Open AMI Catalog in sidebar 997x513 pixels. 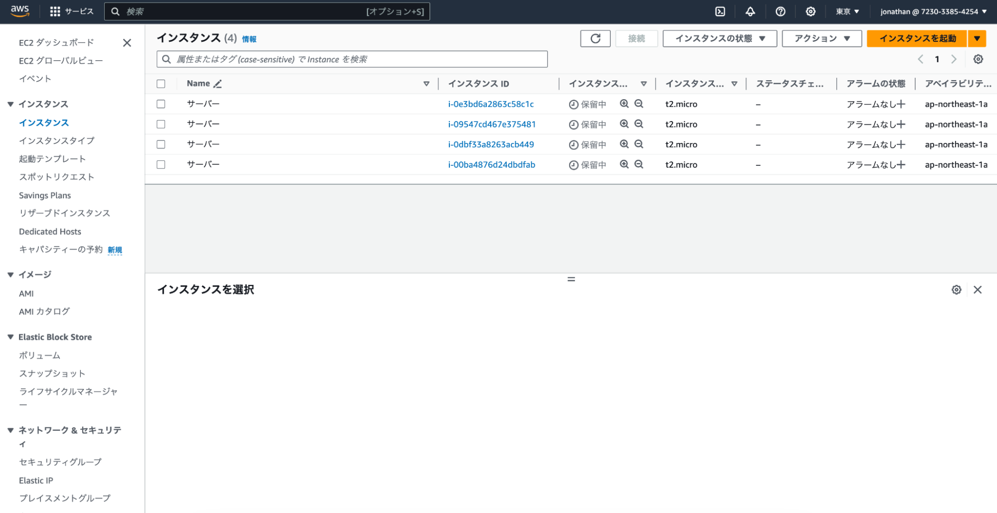coord(44,312)
